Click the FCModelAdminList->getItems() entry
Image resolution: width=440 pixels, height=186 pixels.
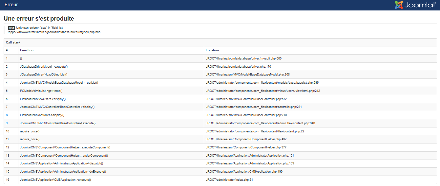41,91
